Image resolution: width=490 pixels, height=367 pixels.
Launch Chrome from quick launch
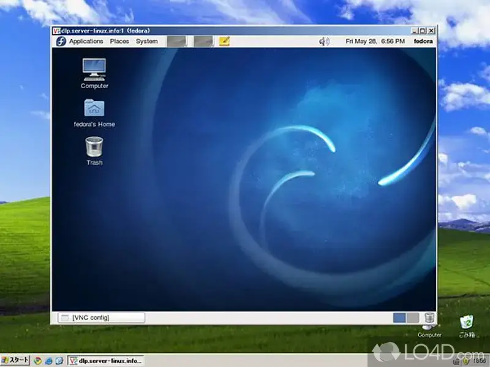tap(38, 361)
